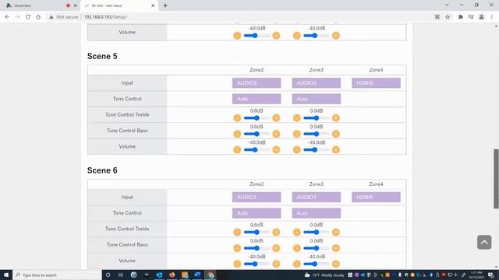499x280 pixels.
Task: Bookmark this page with star icon
Action: tap(448, 17)
